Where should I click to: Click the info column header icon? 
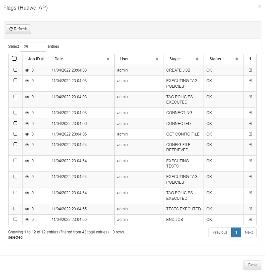click(x=250, y=59)
